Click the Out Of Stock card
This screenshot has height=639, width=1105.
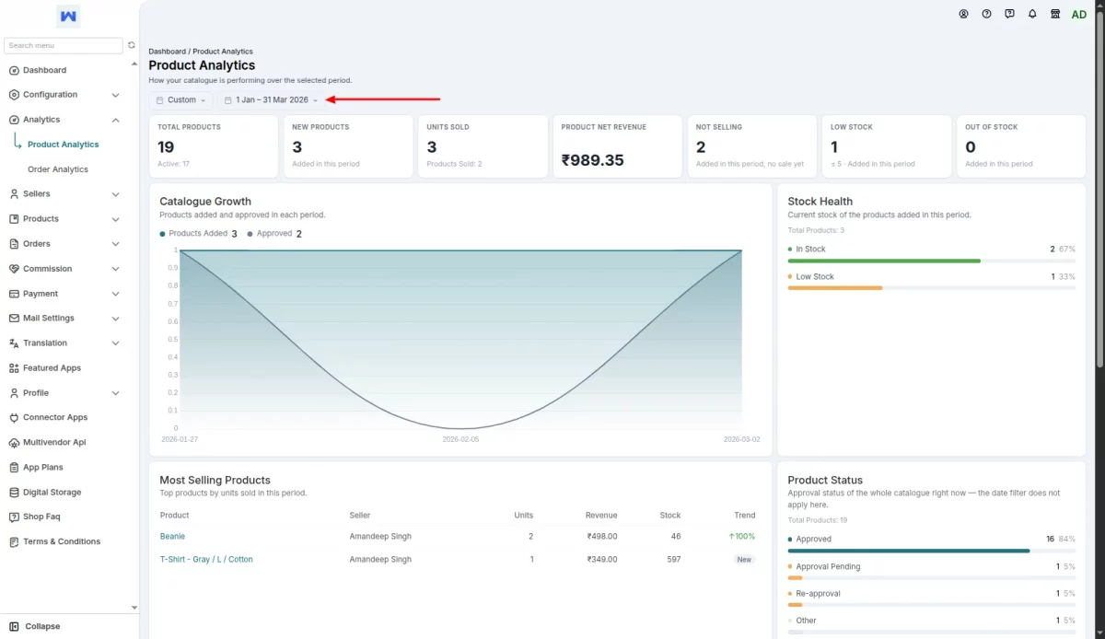click(x=1021, y=146)
